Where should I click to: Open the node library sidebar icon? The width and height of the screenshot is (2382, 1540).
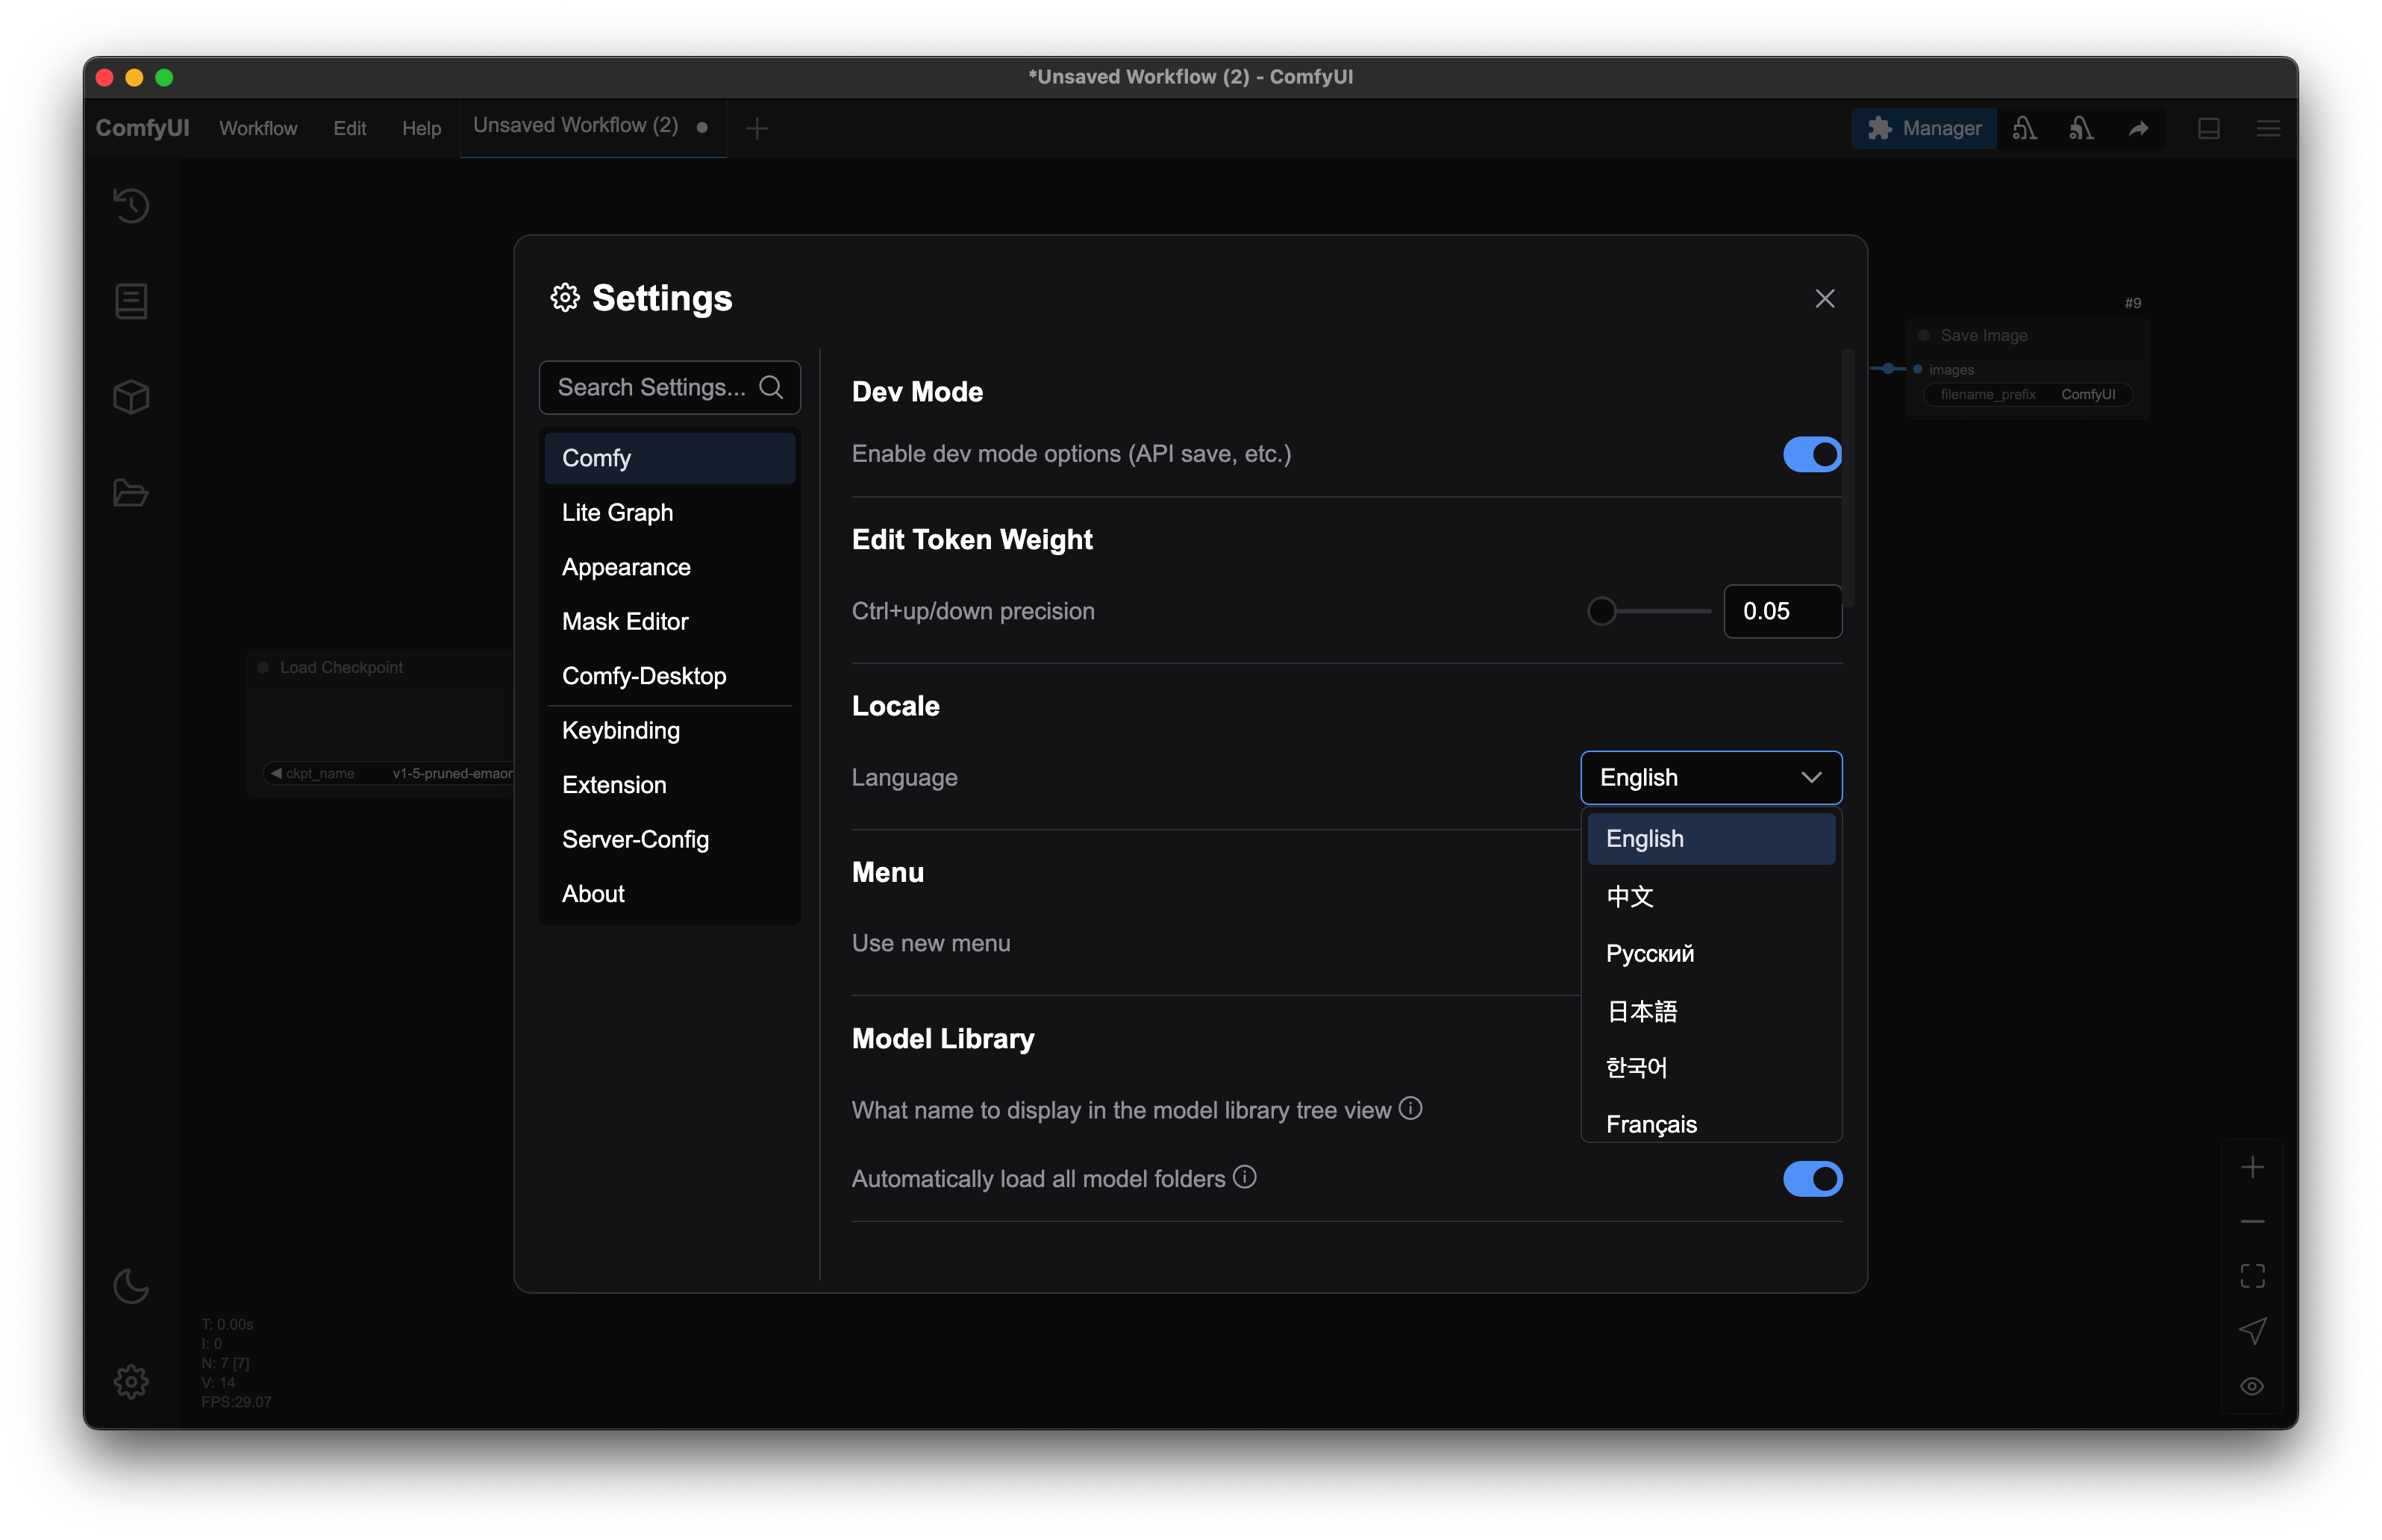(131, 301)
